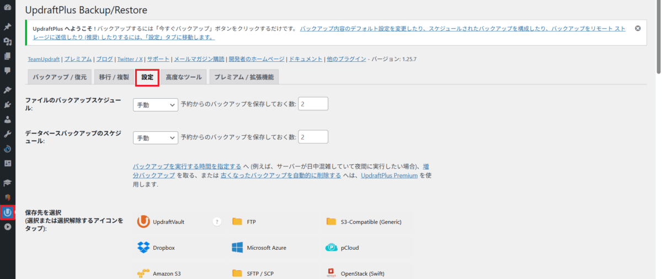Viewport: 662px width, 279px height.
Task: Open the 他のプラグイン link
Action: tap(346, 58)
